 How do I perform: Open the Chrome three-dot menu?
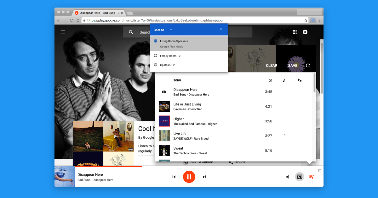(x=319, y=20)
